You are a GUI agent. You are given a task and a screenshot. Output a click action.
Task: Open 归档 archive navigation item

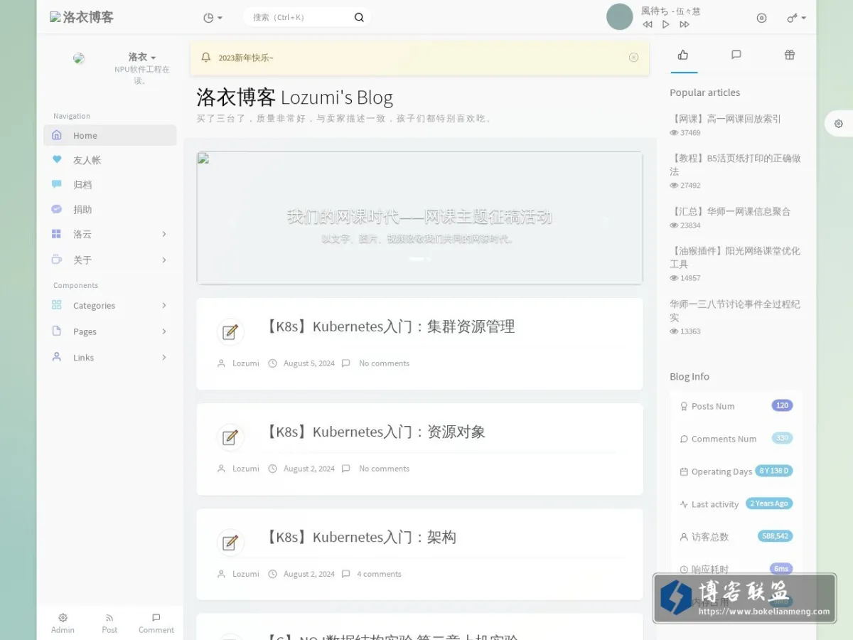[x=110, y=185]
